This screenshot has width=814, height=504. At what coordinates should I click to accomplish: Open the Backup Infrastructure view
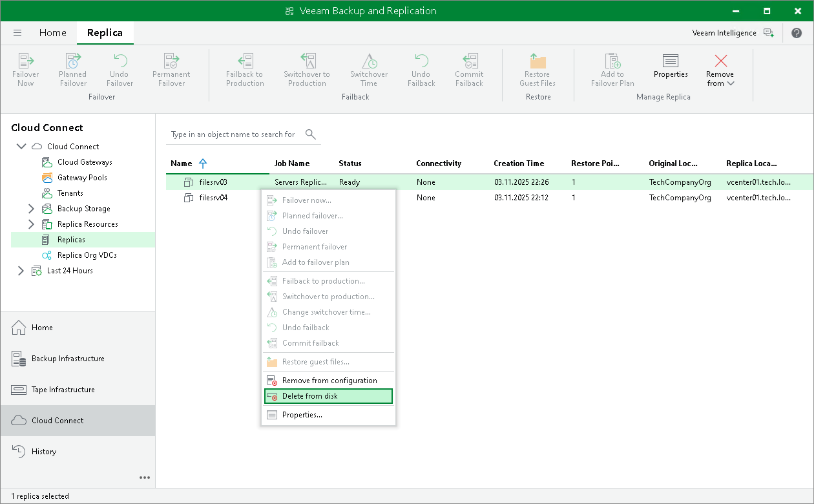(78, 359)
